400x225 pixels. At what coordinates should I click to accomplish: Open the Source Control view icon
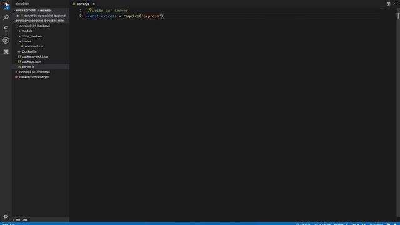6,29
